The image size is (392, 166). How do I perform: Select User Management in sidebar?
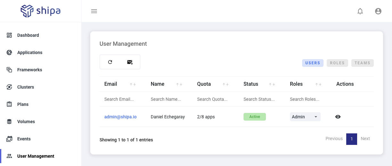click(x=36, y=156)
